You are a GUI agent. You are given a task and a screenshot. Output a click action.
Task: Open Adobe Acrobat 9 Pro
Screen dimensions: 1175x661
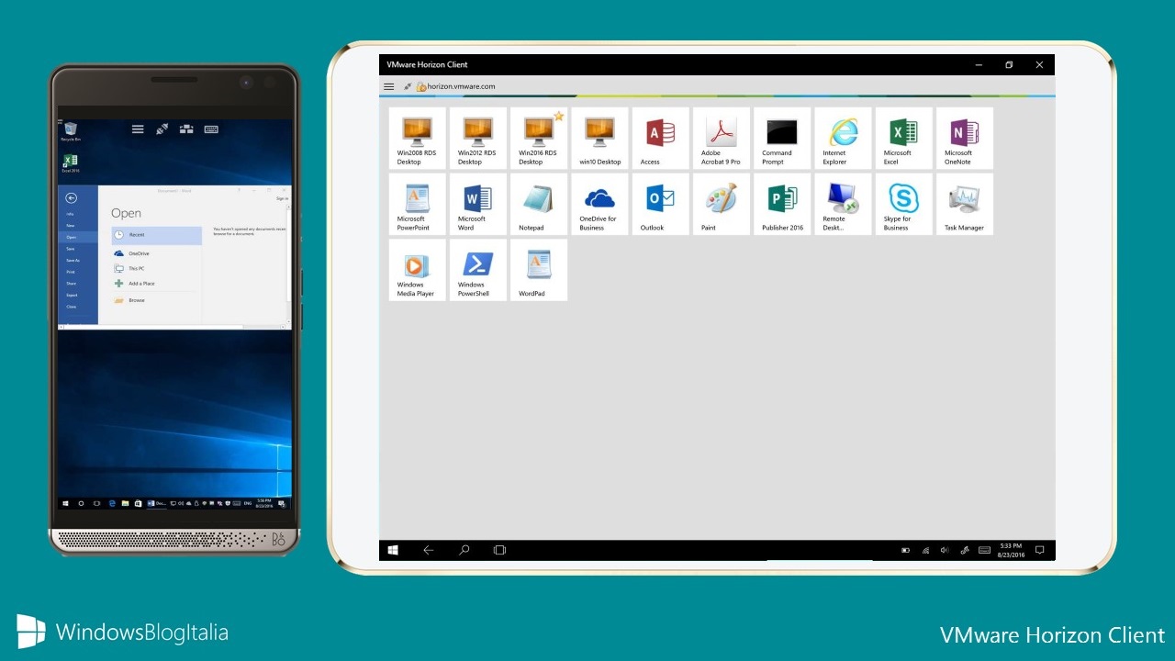coord(722,139)
